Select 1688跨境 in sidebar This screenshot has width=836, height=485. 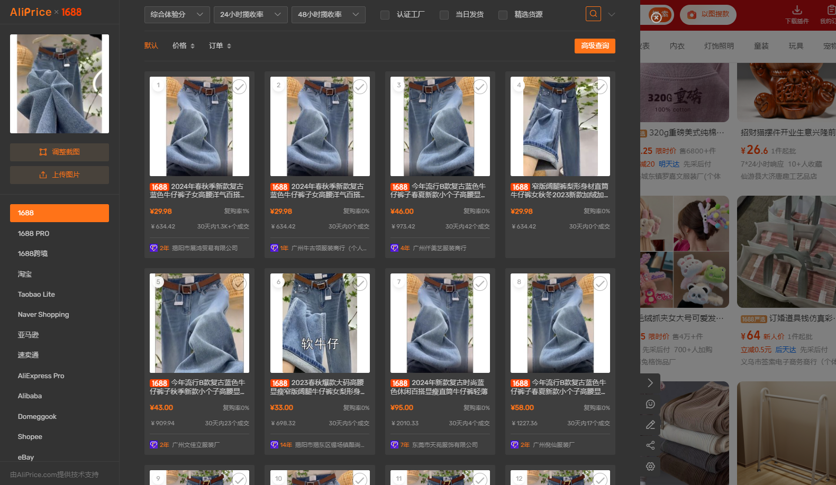[x=33, y=254]
